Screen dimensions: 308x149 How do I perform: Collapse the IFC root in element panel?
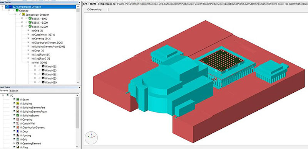tap(3, 95)
